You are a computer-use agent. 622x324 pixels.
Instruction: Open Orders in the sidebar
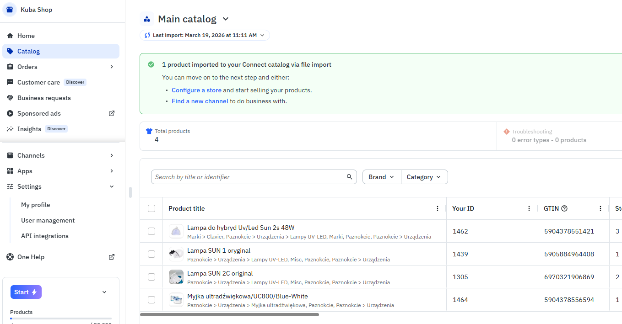click(x=27, y=67)
